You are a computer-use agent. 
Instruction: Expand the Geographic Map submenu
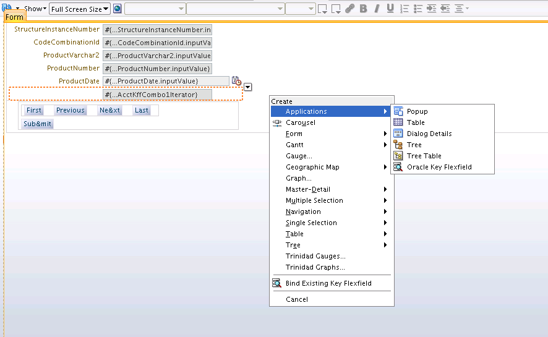pos(330,168)
